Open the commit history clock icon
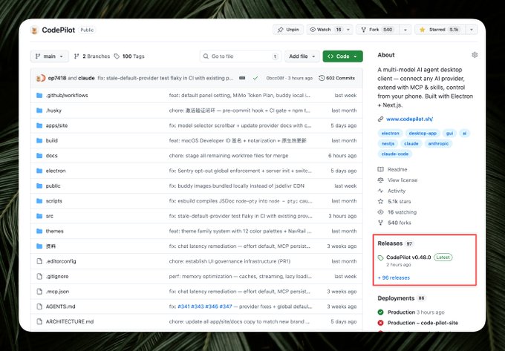 click(321, 78)
